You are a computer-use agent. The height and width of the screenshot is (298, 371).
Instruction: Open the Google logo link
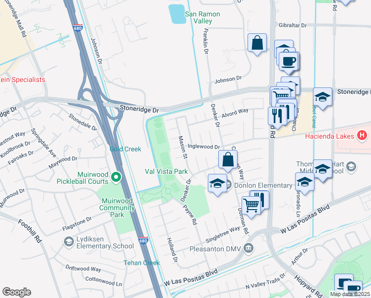tap(16, 292)
